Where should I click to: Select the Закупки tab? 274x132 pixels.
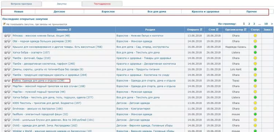pyautogui.click(x=62, y=4)
